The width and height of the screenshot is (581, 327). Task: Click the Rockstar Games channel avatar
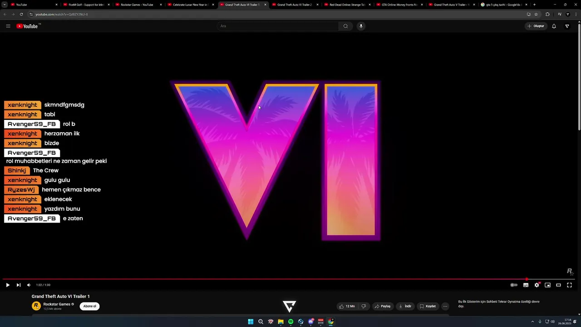point(36,306)
